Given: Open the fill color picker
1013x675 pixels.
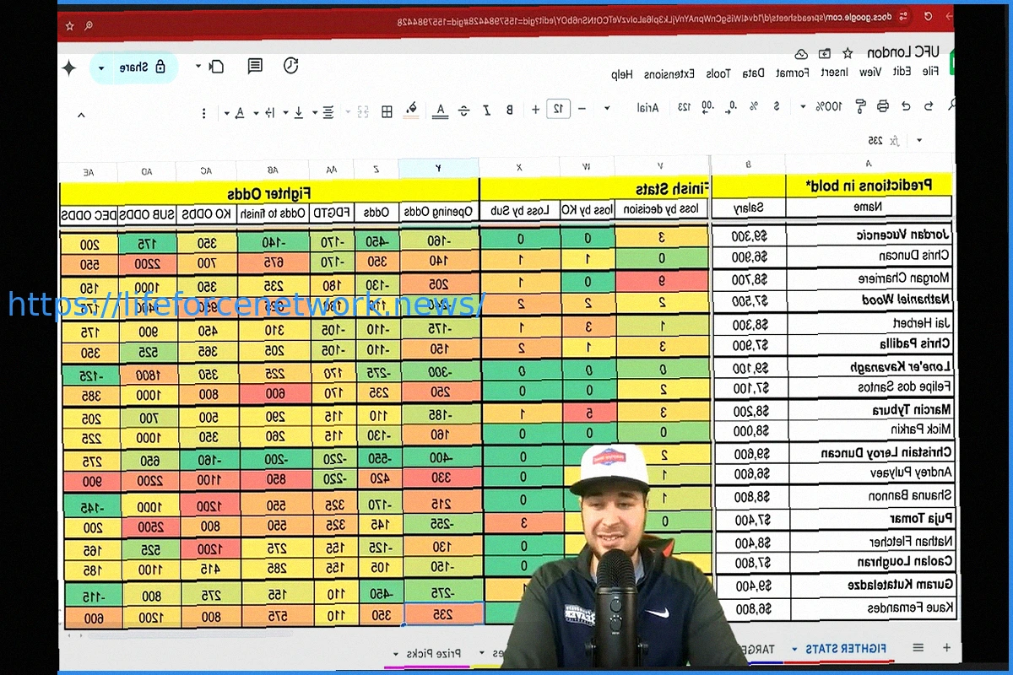Looking at the screenshot, I should (411, 109).
